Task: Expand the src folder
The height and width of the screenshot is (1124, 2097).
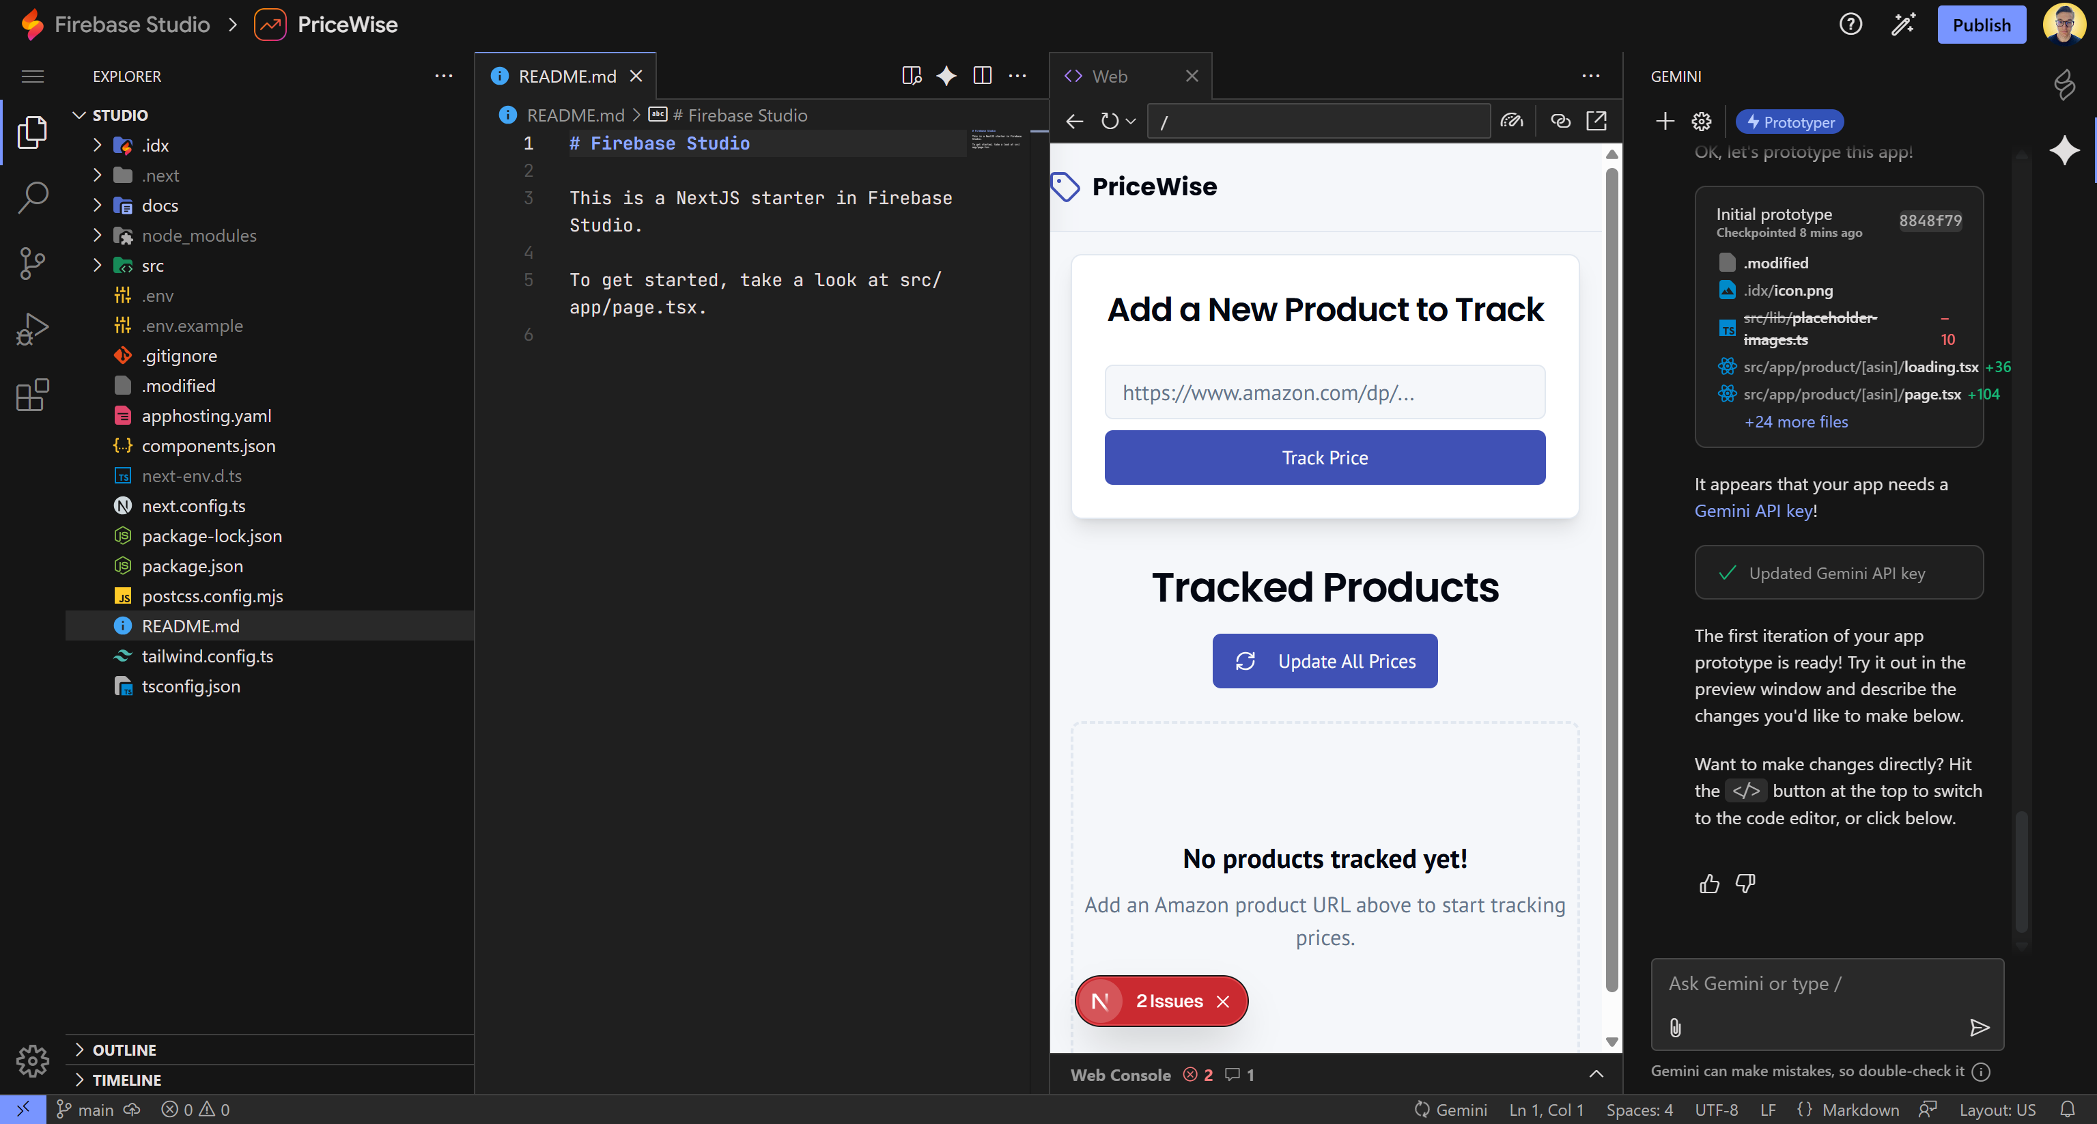Action: (x=152, y=266)
